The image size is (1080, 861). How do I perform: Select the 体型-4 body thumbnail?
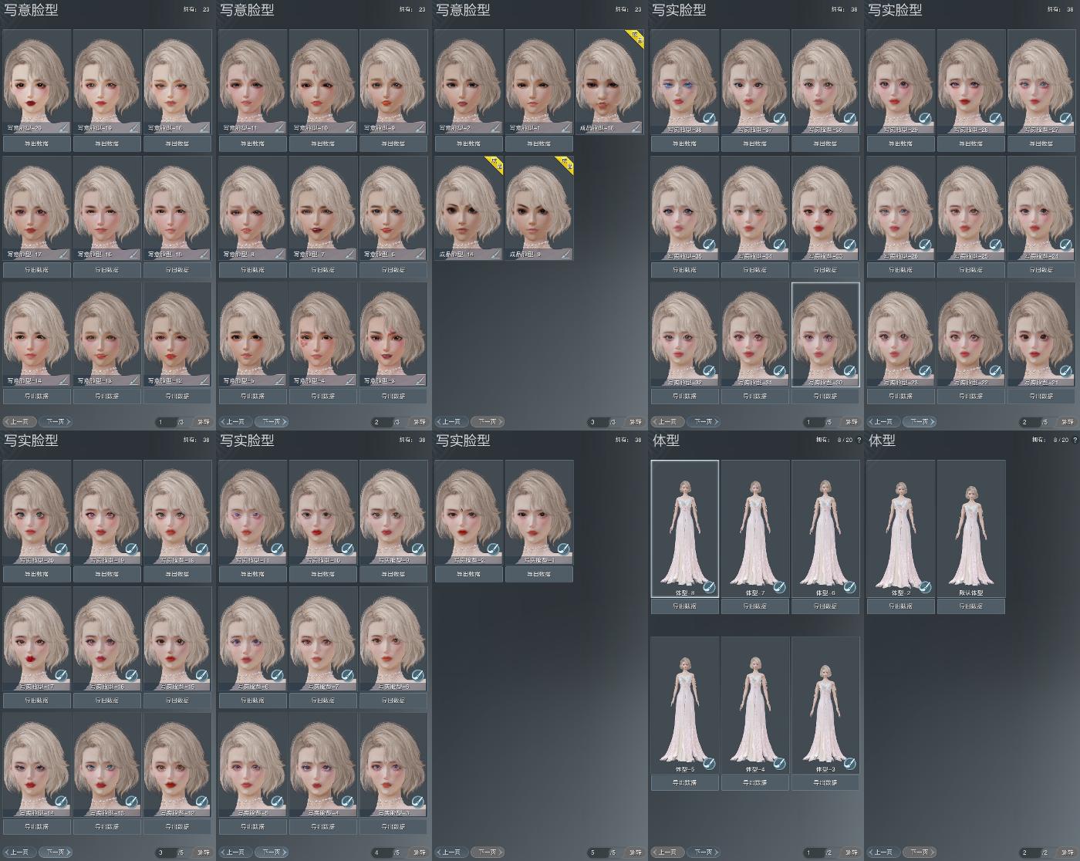point(755,705)
